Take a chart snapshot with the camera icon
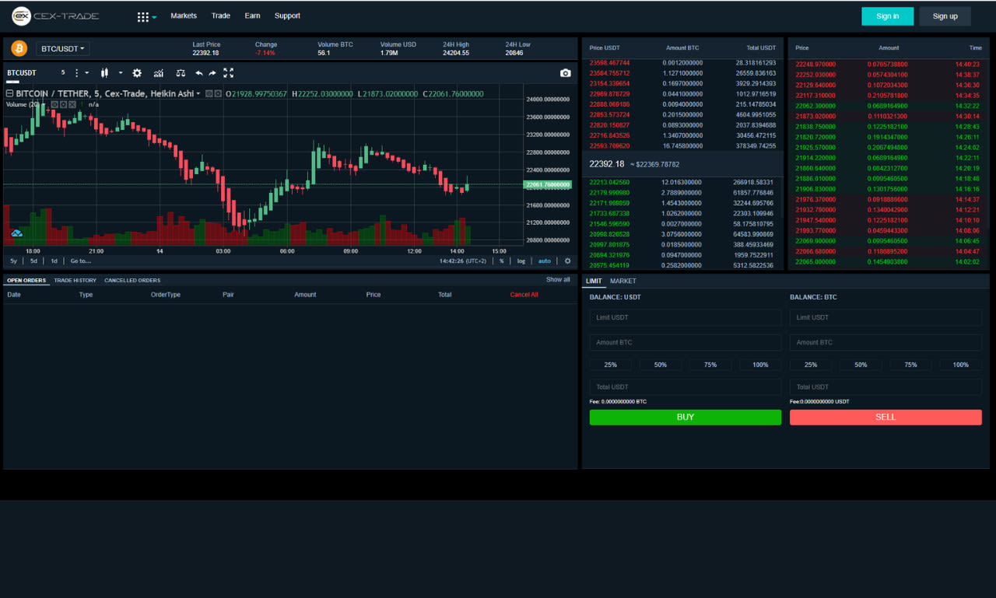Image resolution: width=996 pixels, height=598 pixels. pyautogui.click(x=566, y=73)
